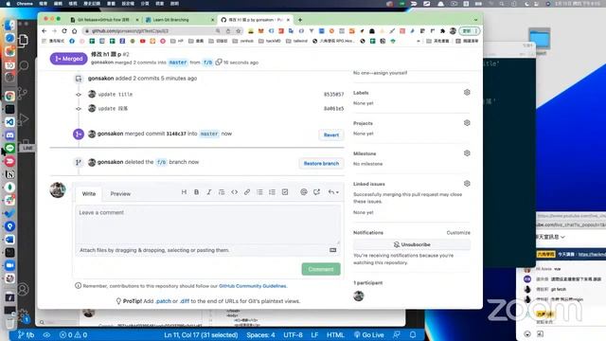The width and height of the screenshot is (606, 341).
Task: Open the hackMD bookmarks folder
Action: click(x=269, y=41)
